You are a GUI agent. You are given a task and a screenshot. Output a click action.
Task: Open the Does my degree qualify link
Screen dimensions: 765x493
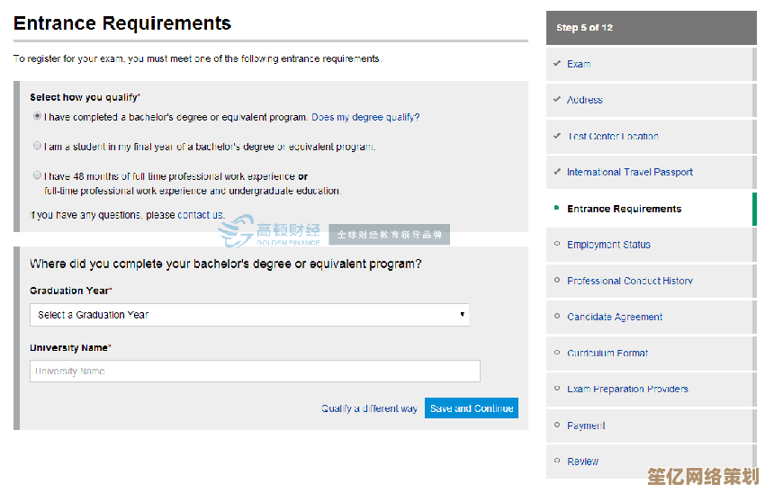pyautogui.click(x=365, y=117)
